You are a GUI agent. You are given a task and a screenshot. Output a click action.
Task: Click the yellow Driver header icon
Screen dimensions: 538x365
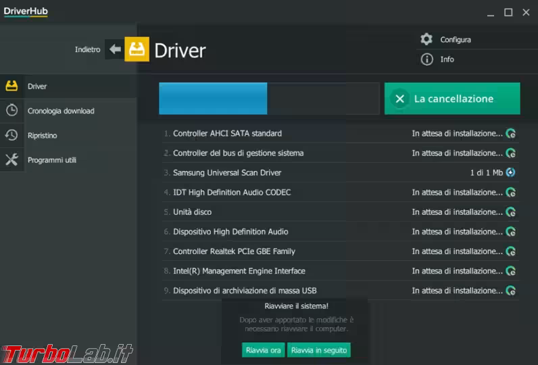(137, 49)
